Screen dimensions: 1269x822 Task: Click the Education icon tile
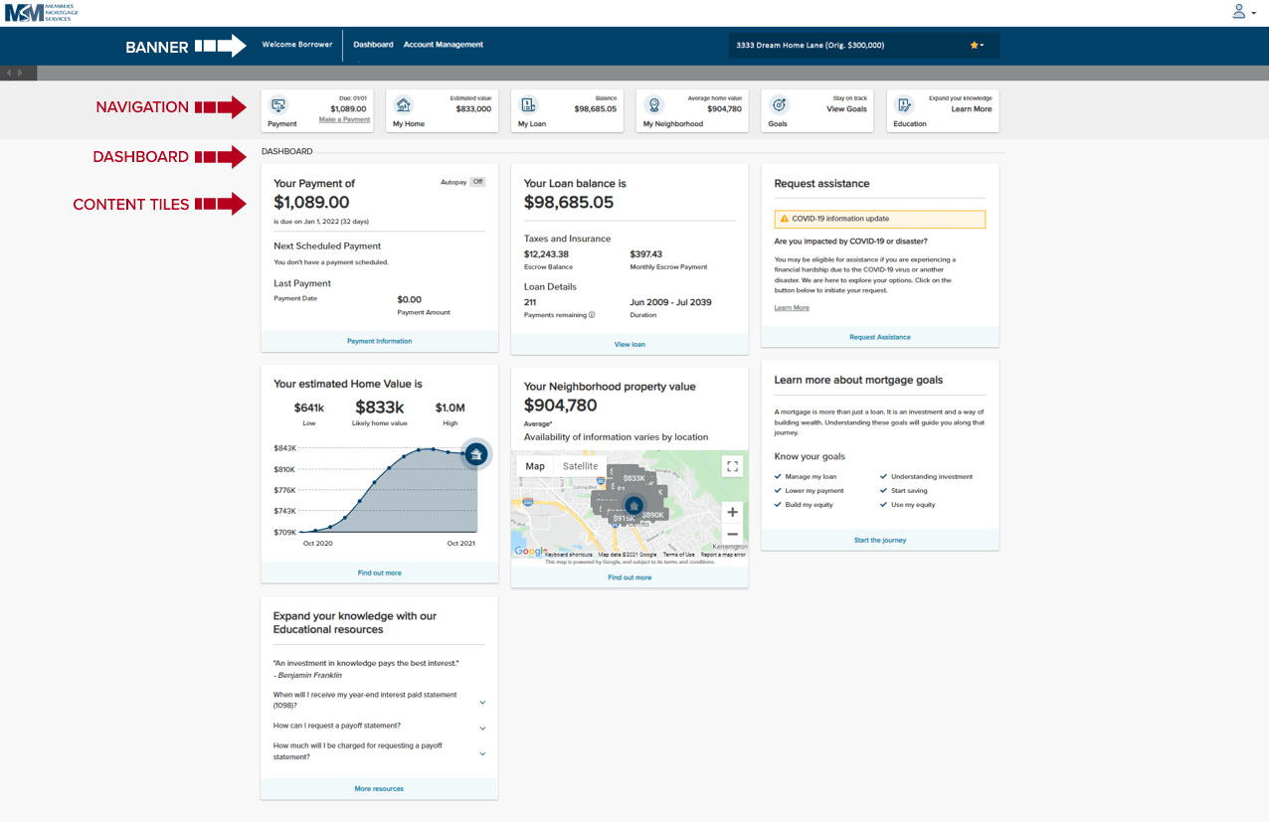904,105
